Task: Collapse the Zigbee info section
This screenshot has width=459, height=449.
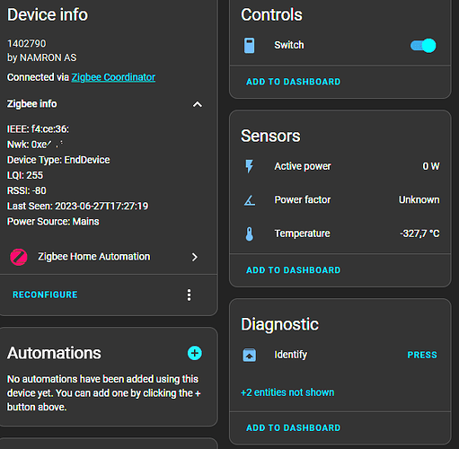Action: (x=198, y=104)
